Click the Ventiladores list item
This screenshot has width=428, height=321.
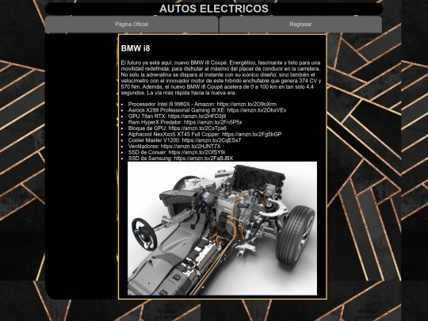(174, 147)
